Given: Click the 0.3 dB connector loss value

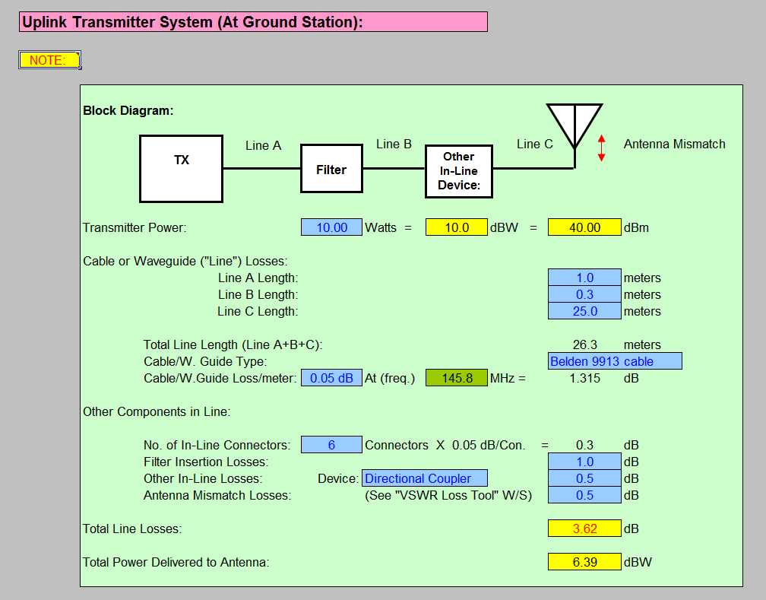Looking at the screenshot, I should click(585, 445).
